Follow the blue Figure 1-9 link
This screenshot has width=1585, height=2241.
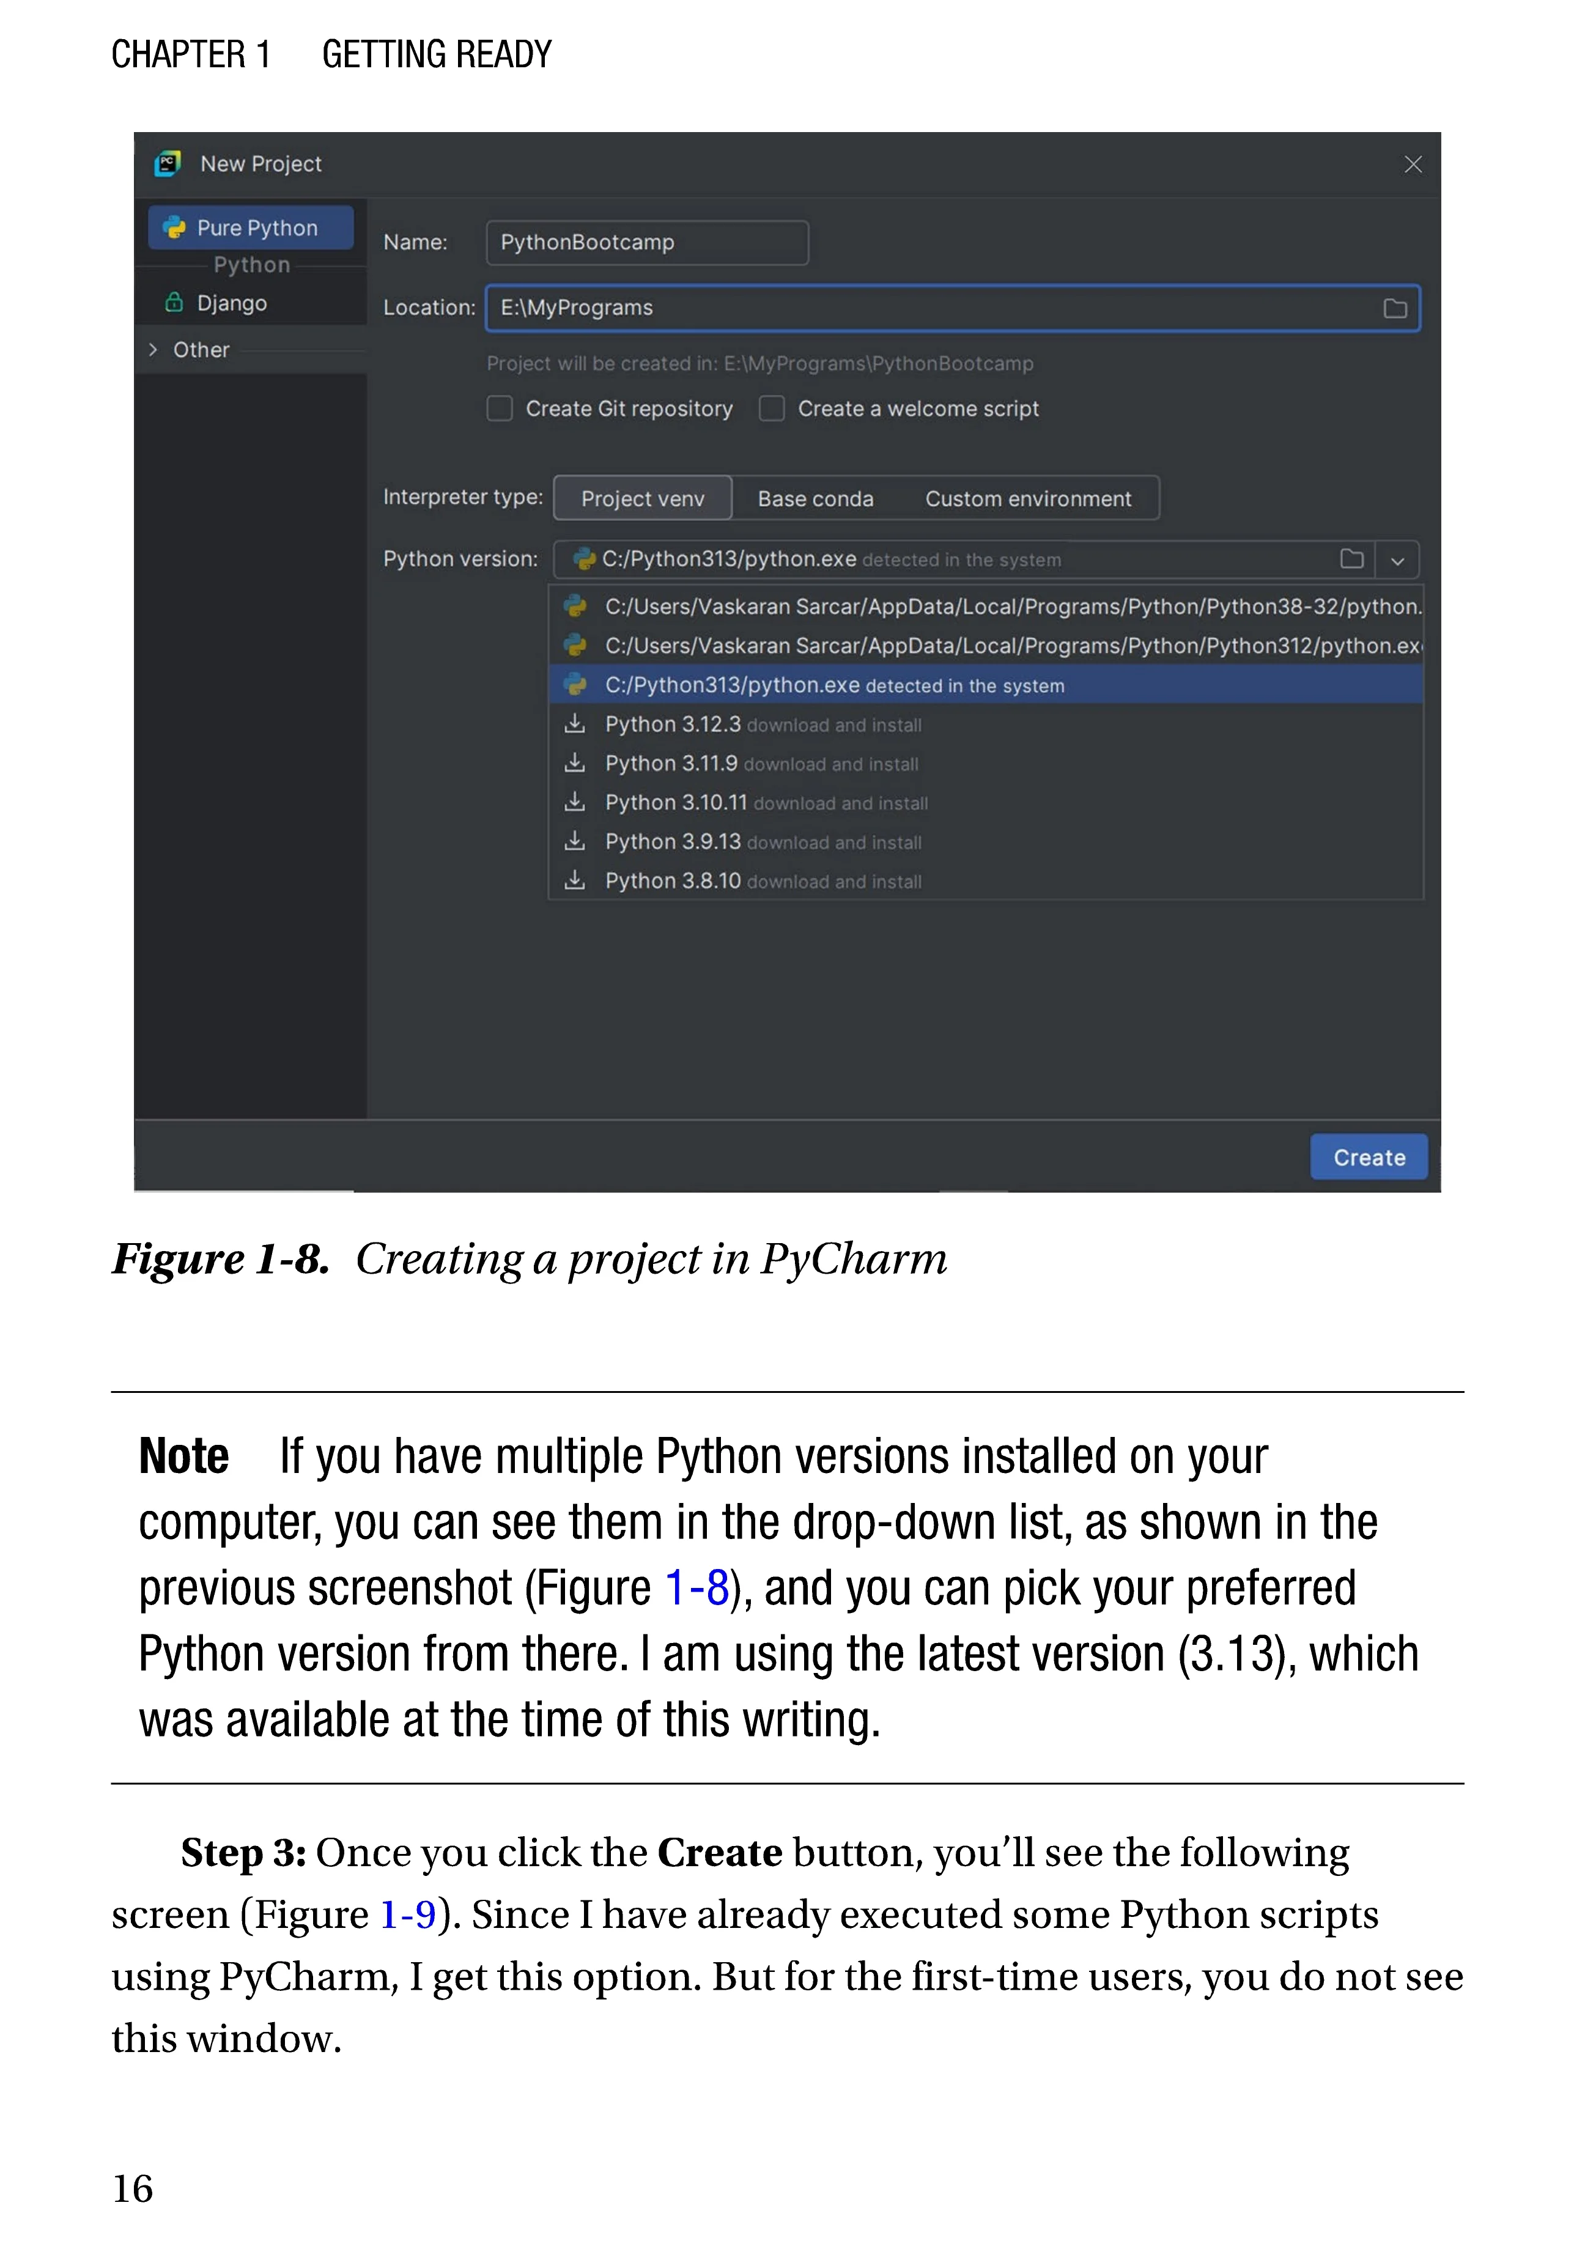(407, 1915)
